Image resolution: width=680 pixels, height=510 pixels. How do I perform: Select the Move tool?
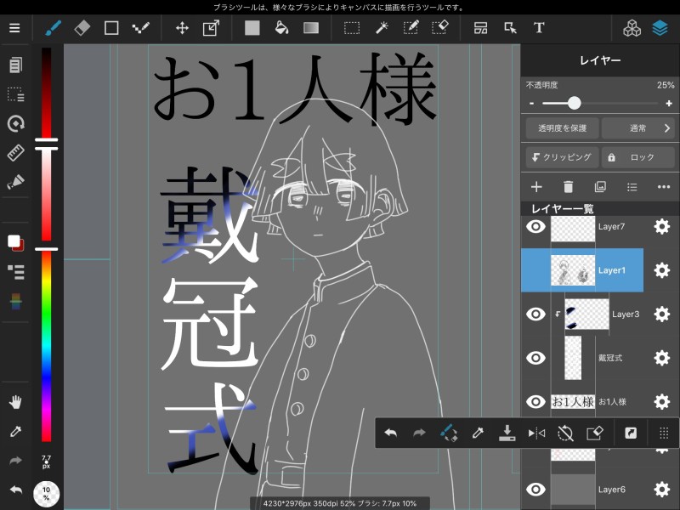click(182, 28)
